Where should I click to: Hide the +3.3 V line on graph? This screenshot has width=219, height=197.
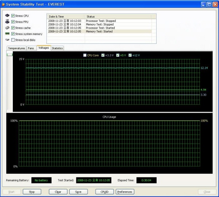point(103,55)
